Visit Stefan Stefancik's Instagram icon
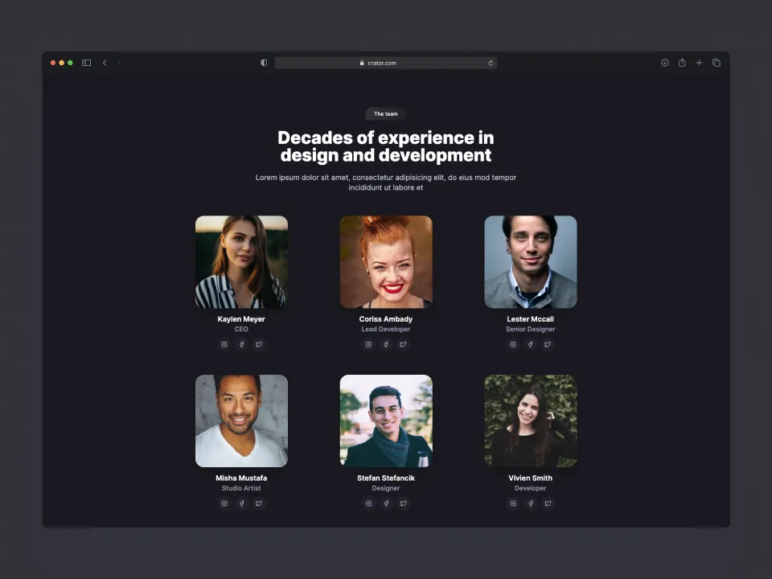Screen dimensions: 772x579 point(369,503)
